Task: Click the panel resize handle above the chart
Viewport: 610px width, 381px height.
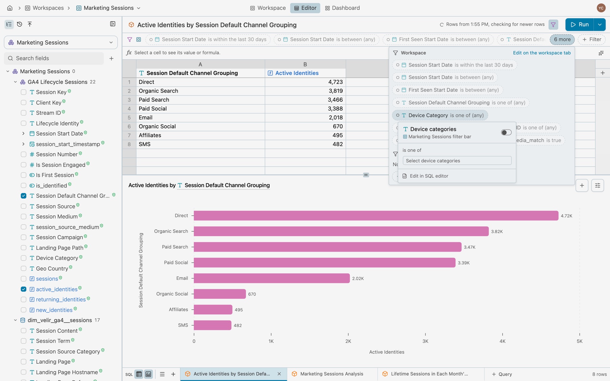Action: [366, 175]
